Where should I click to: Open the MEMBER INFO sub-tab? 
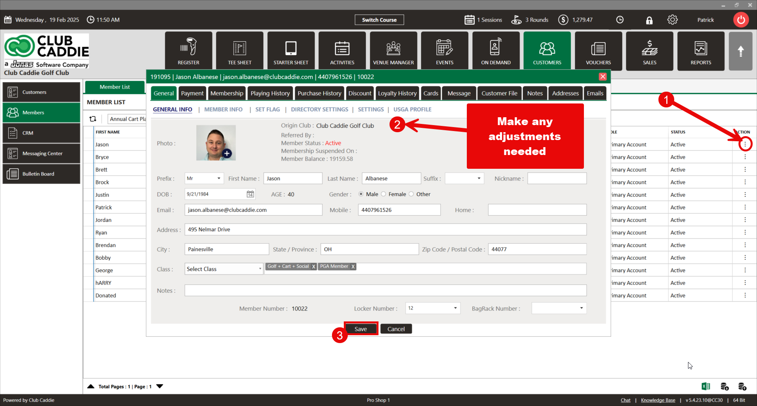223,109
